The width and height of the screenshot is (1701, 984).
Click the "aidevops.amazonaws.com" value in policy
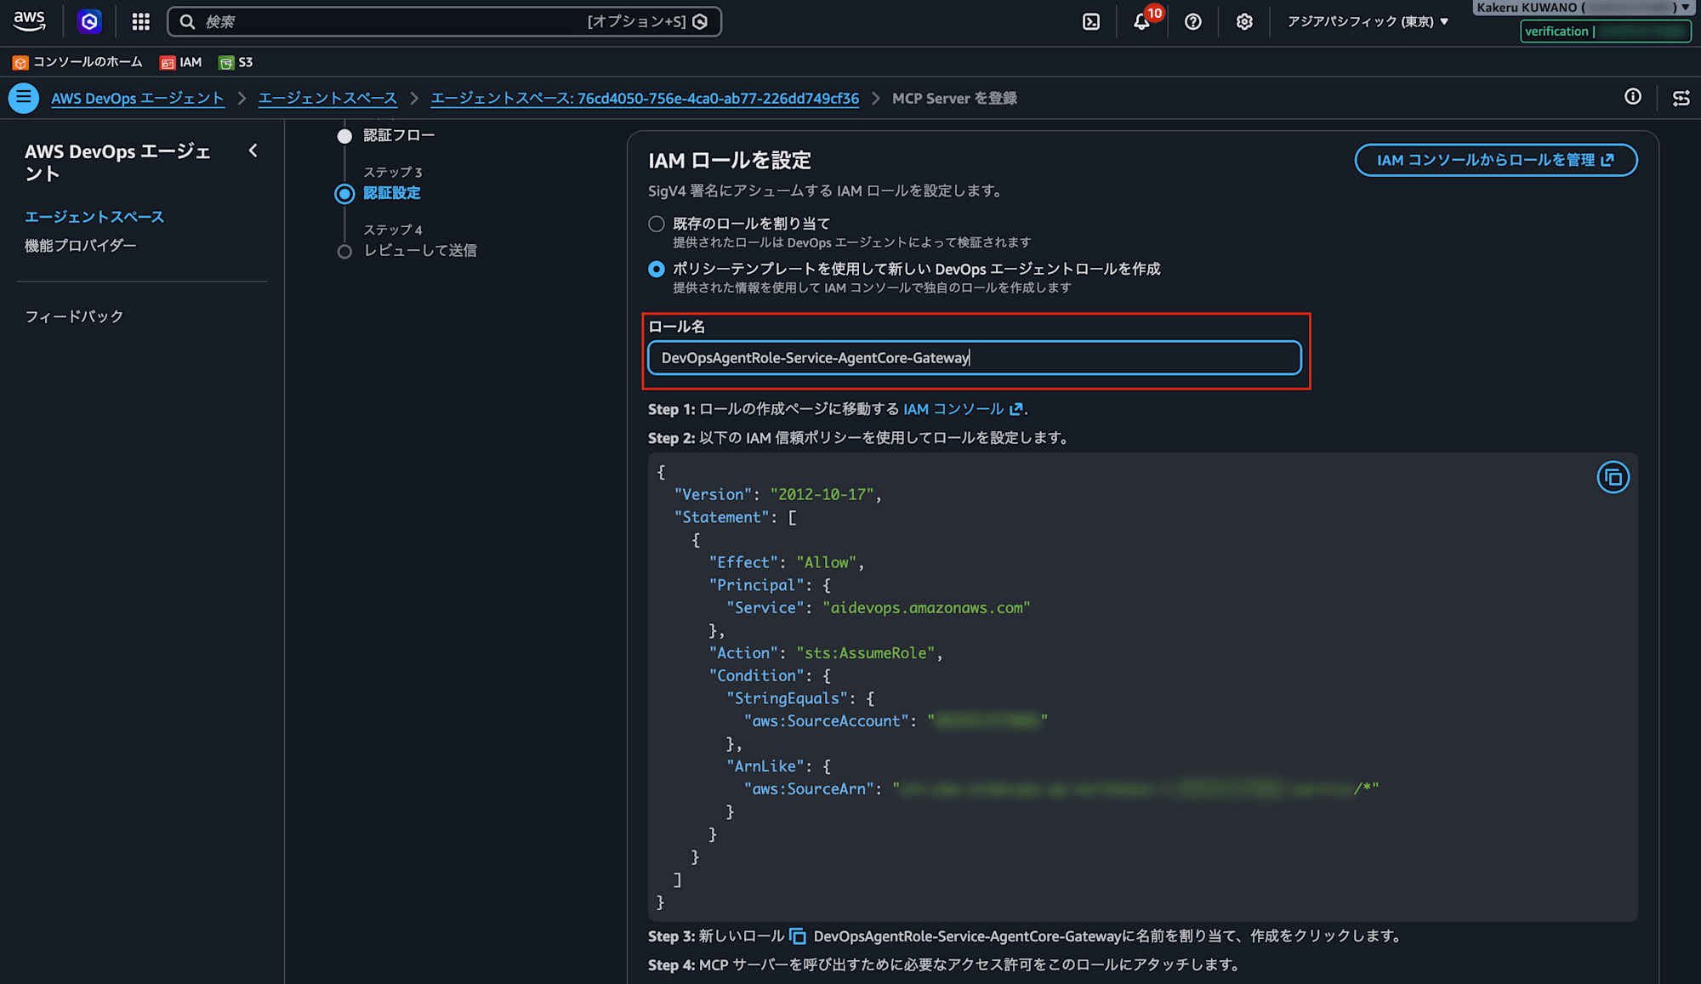pyautogui.click(x=926, y=608)
